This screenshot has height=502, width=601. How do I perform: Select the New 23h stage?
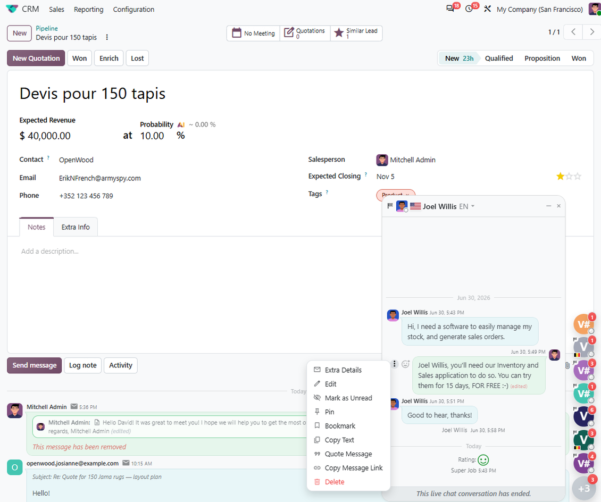[459, 58]
